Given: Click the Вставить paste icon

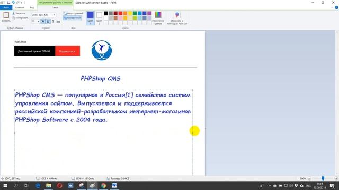Looking at the screenshot, I should pos(6,15).
